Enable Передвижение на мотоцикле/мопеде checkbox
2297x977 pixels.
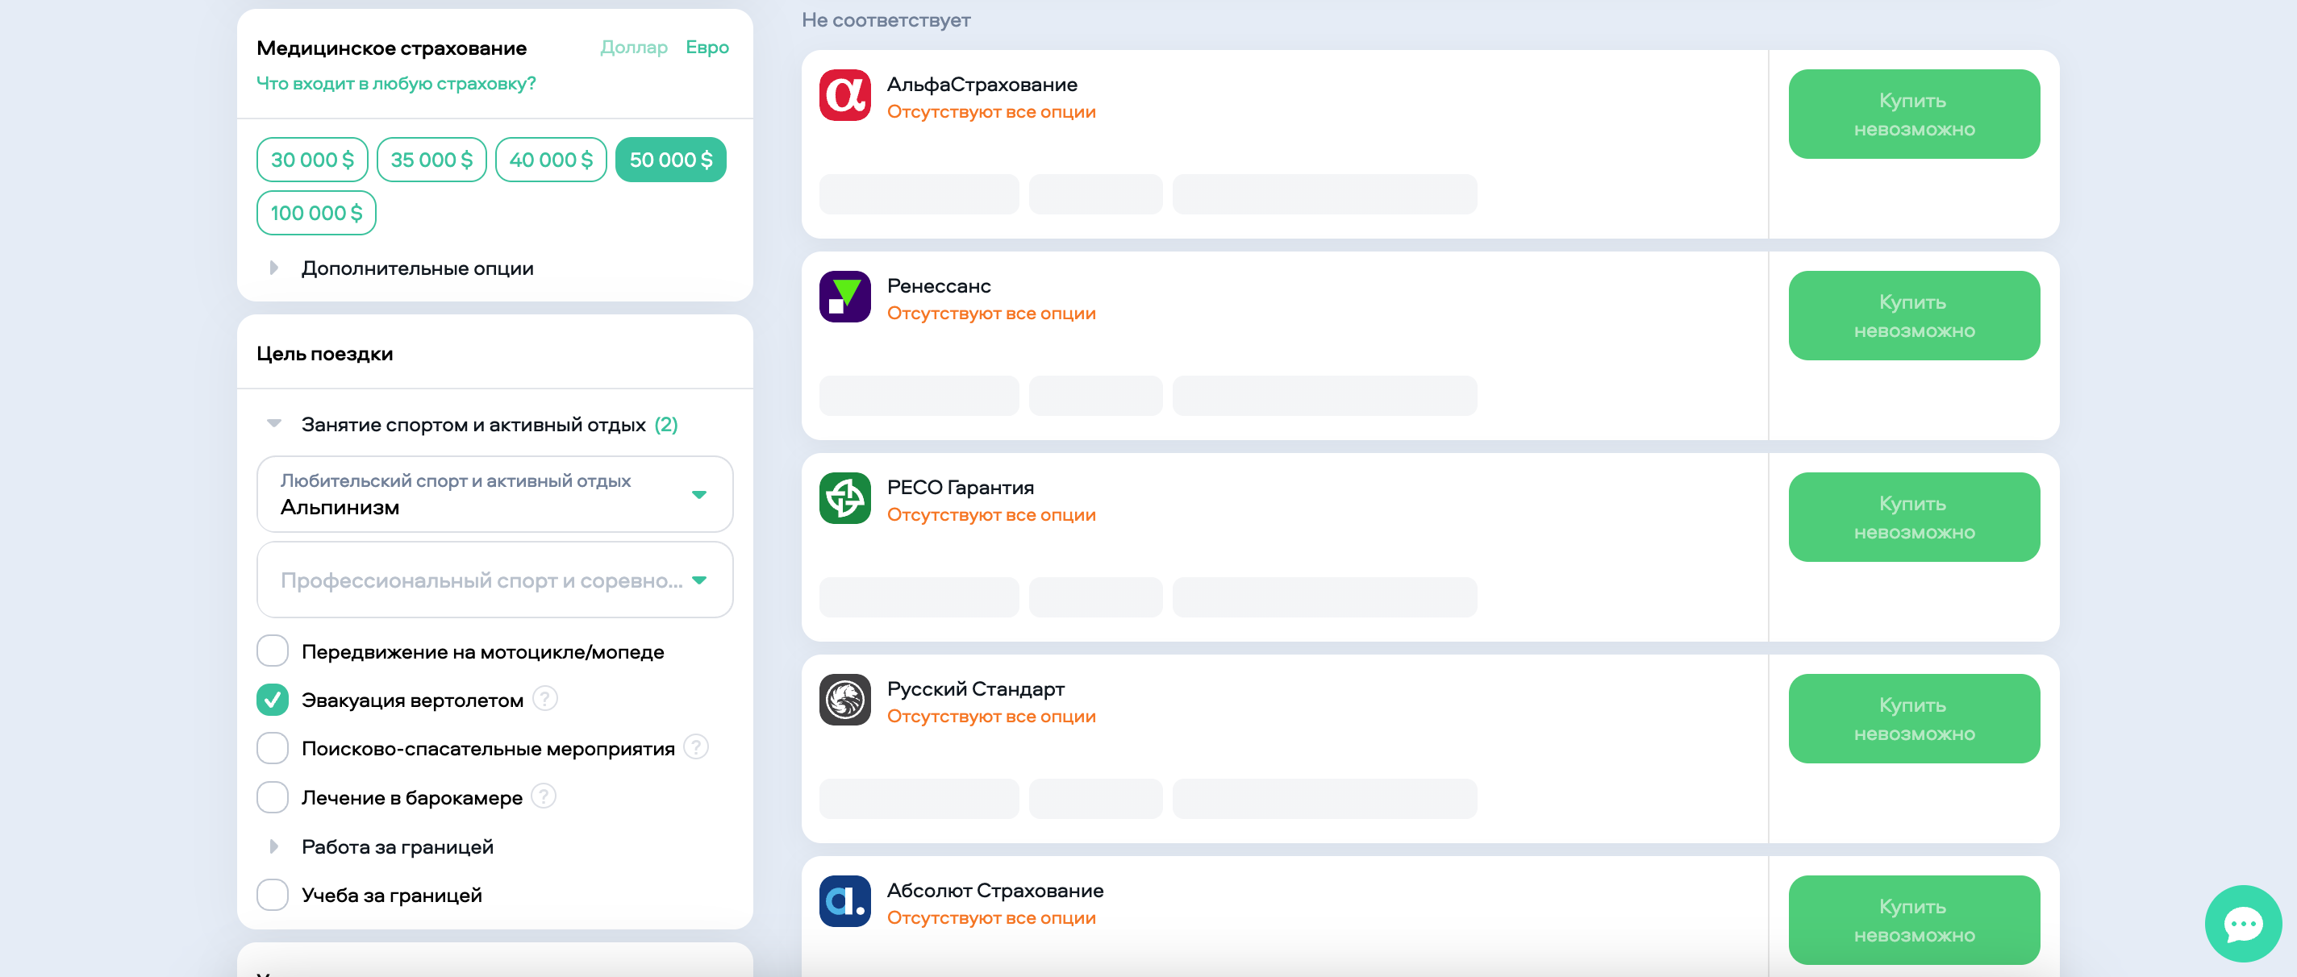click(272, 651)
